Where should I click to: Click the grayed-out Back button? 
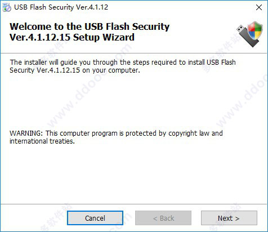[163, 218]
